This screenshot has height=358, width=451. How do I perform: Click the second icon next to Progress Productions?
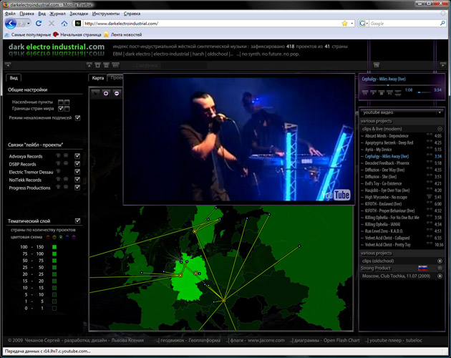[x=66, y=187]
